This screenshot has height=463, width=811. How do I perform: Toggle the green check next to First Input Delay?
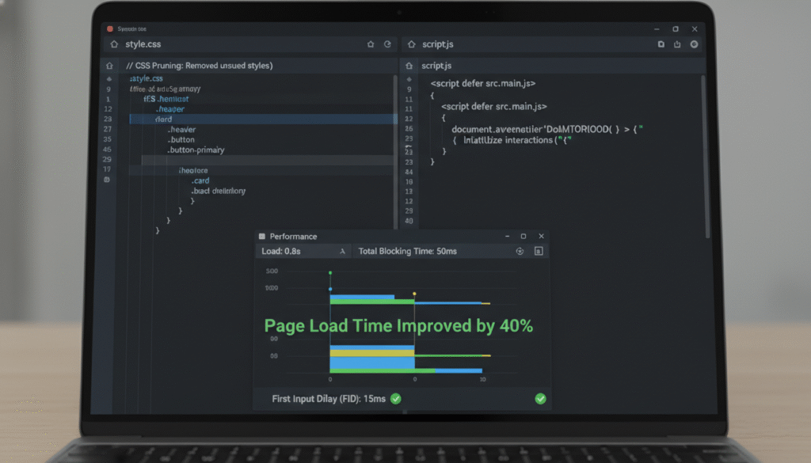[395, 399]
